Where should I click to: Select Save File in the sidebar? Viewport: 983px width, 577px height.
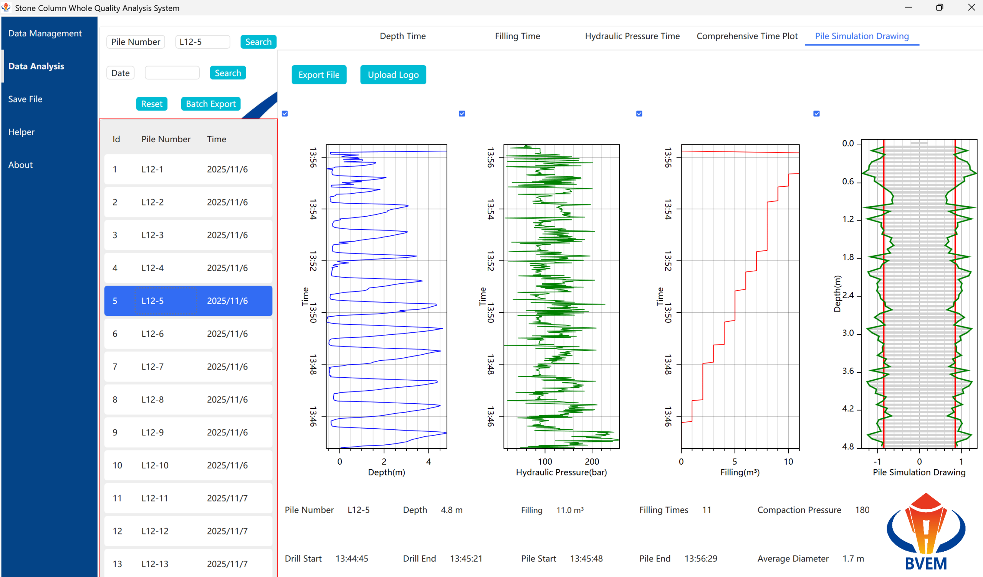coord(25,99)
